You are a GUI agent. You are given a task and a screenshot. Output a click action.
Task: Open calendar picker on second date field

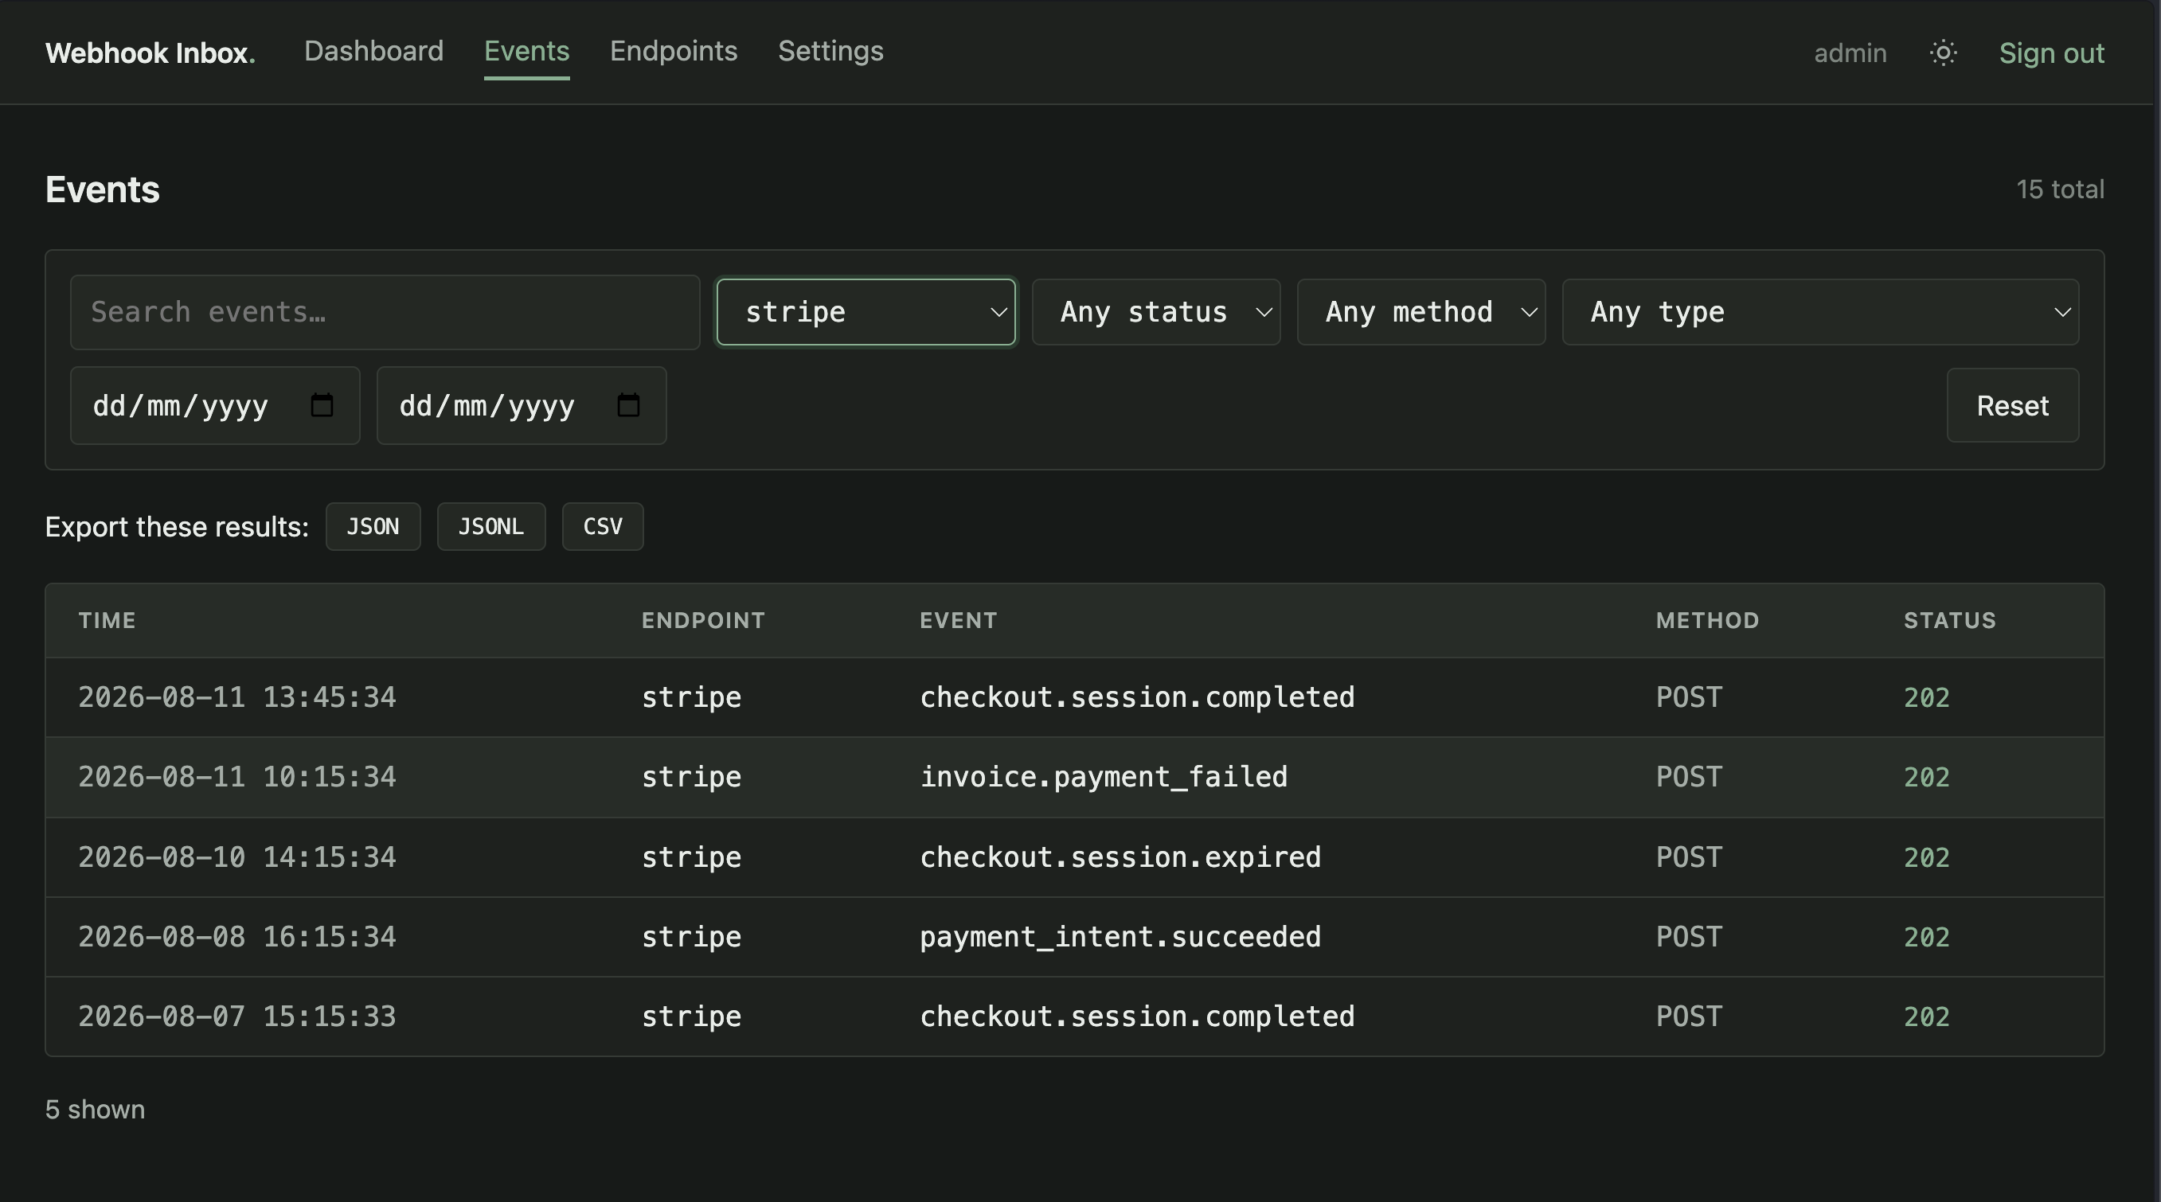(628, 405)
